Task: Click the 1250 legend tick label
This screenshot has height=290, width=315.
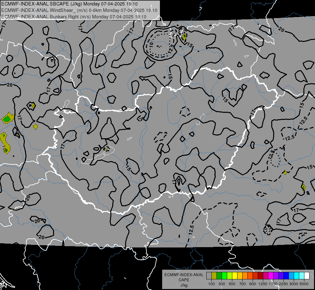Action: [263, 284]
